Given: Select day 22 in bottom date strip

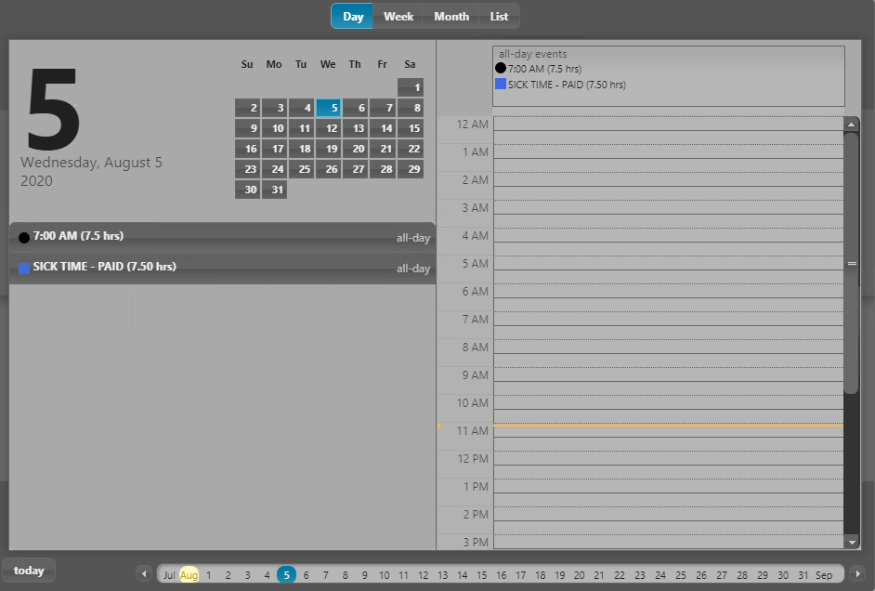Looking at the screenshot, I should click(x=620, y=575).
